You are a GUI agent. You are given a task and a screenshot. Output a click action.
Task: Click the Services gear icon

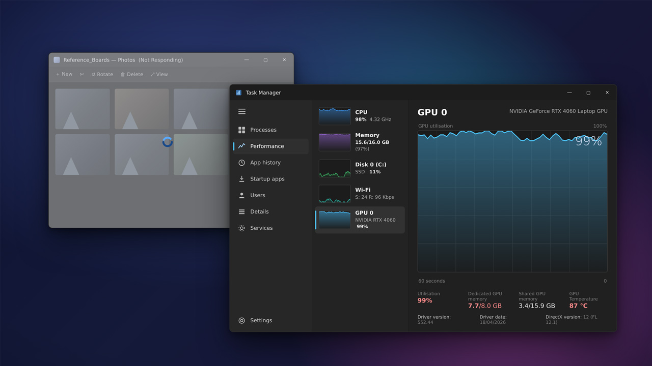click(x=241, y=228)
